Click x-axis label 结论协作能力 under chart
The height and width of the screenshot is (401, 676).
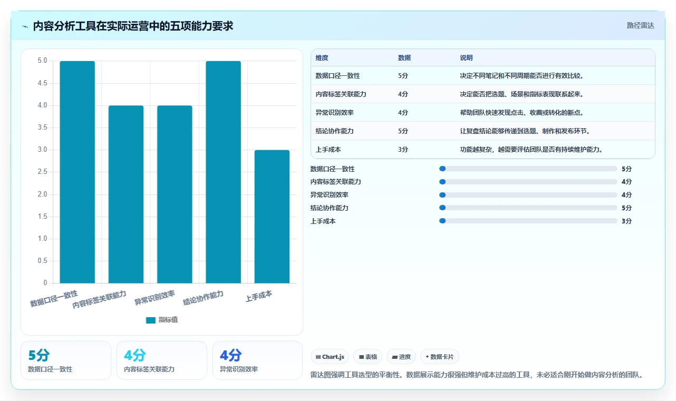204,298
